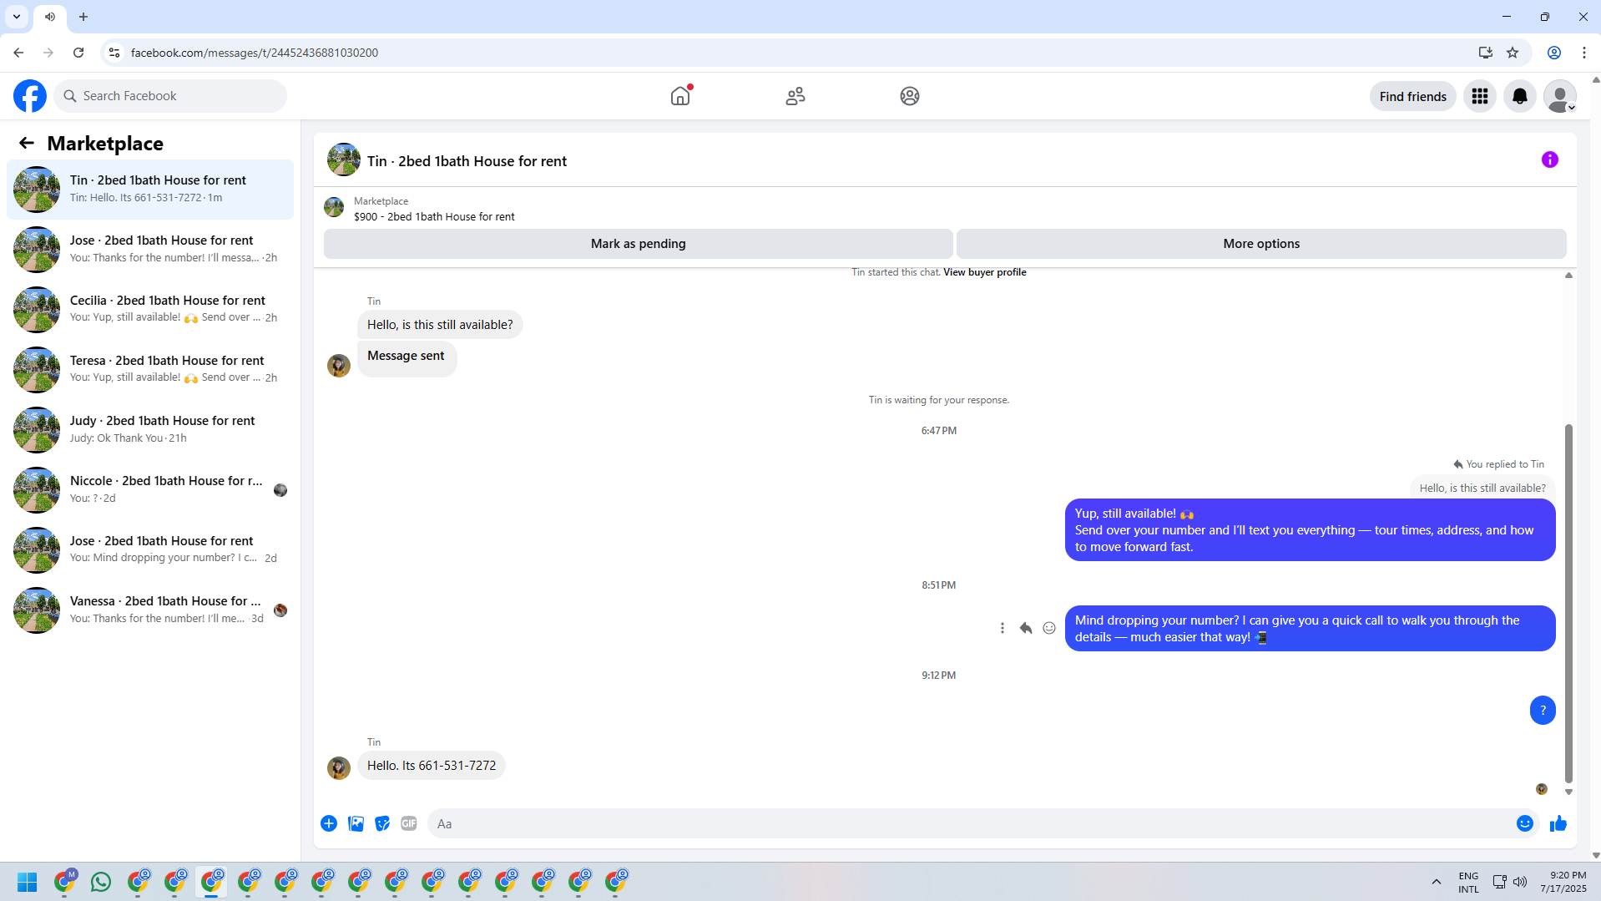
Task: Open WhatsApp from the taskbar
Action: tap(101, 882)
